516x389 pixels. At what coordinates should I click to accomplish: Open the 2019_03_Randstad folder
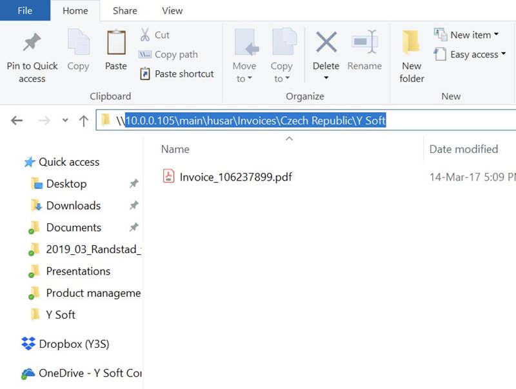(x=94, y=249)
